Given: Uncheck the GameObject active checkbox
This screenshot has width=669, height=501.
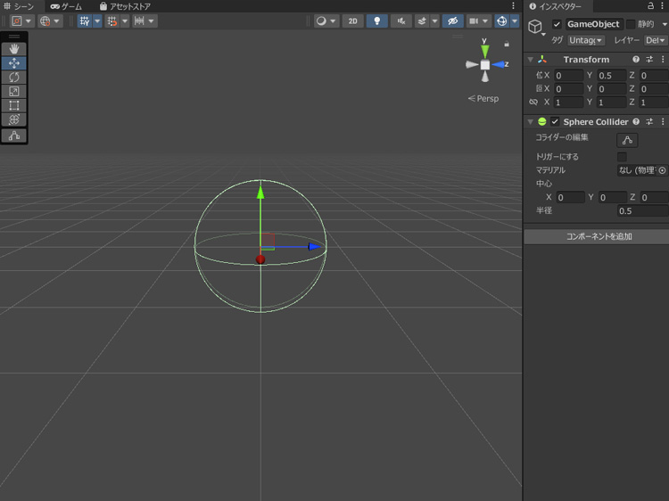Looking at the screenshot, I should [557, 24].
